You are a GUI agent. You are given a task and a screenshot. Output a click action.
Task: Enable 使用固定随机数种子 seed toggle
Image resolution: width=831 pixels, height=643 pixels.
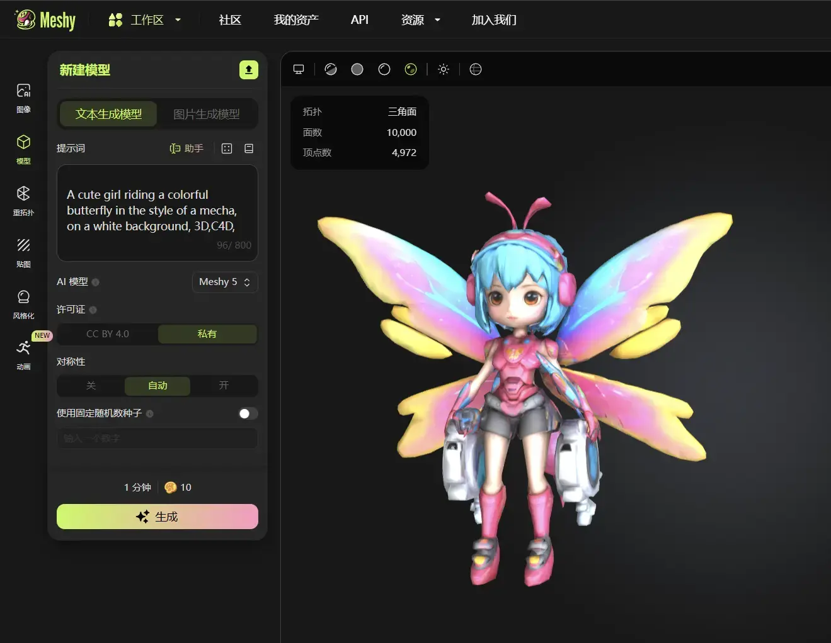[x=248, y=413]
